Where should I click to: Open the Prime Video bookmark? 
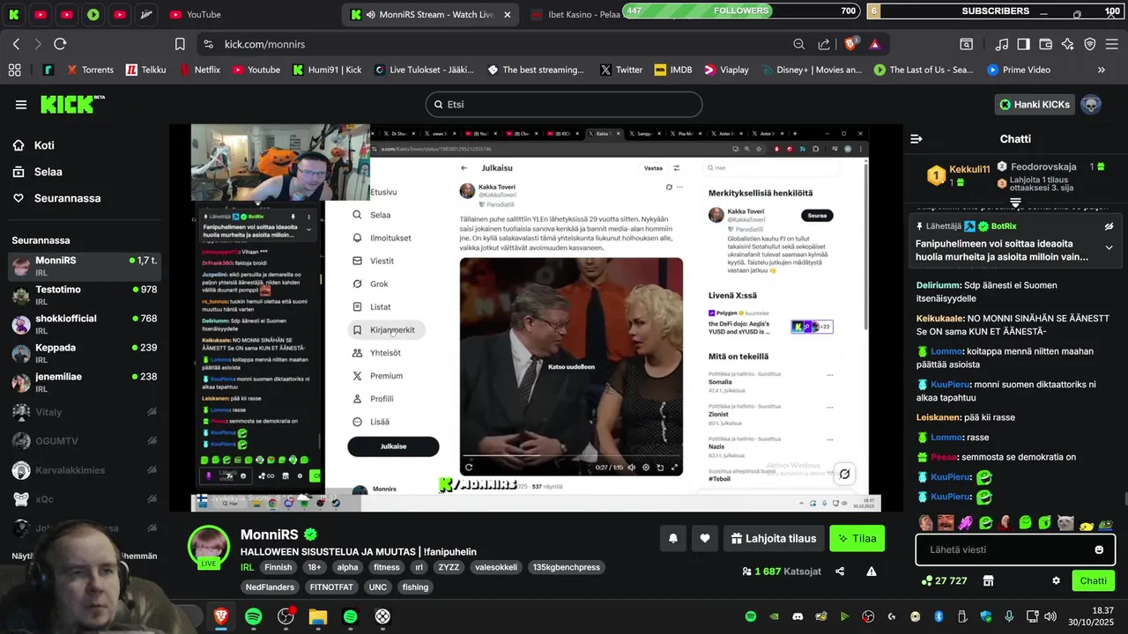point(1019,70)
